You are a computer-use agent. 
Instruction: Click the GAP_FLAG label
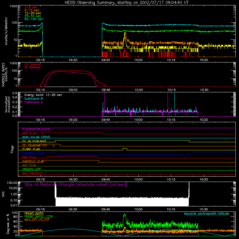point(29,133)
